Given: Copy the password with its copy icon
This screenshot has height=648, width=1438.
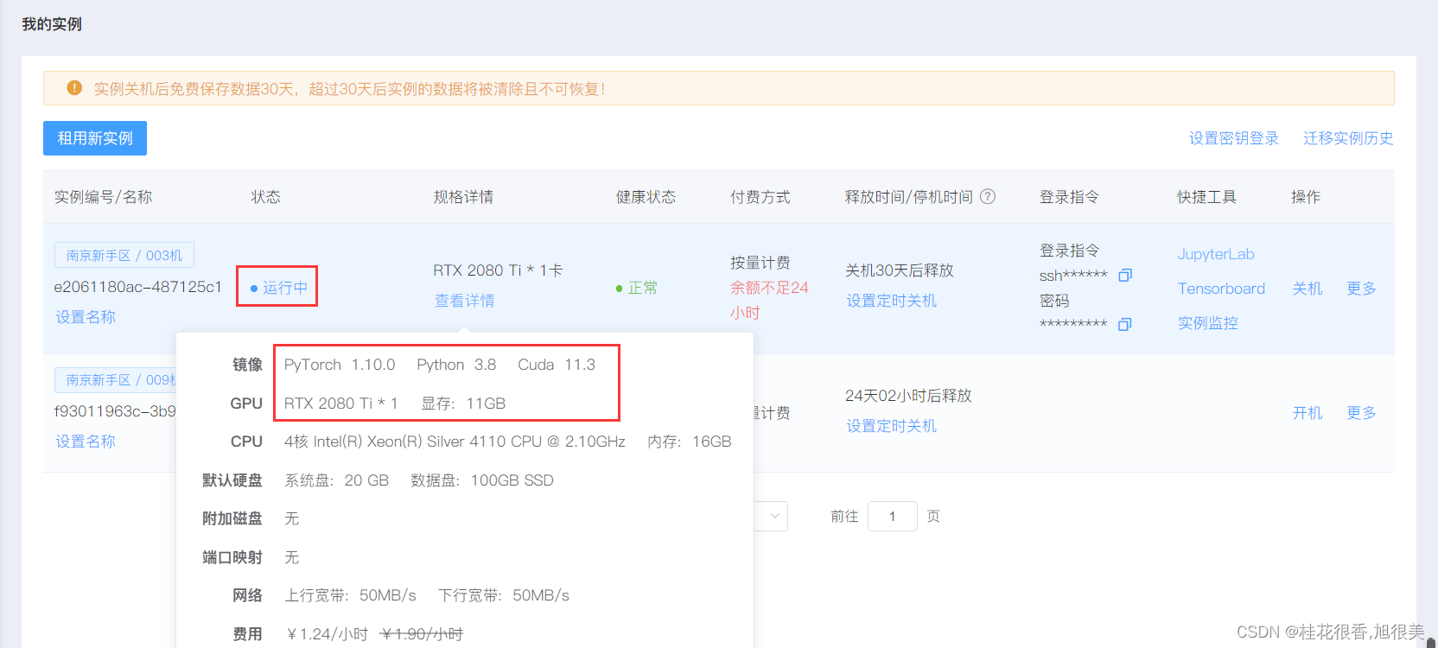Looking at the screenshot, I should pos(1124,324).
